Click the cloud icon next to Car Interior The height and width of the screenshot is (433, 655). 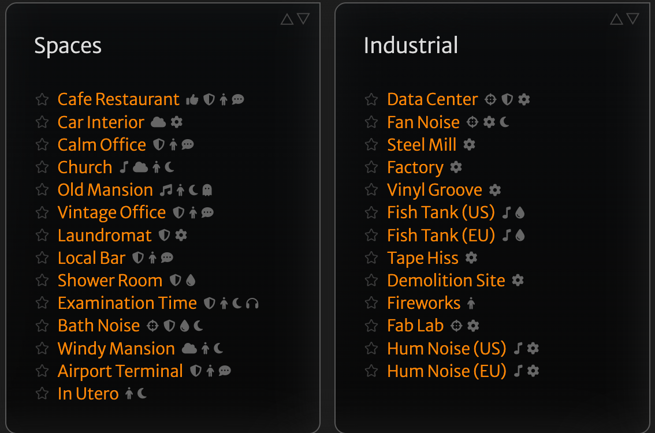158,122
